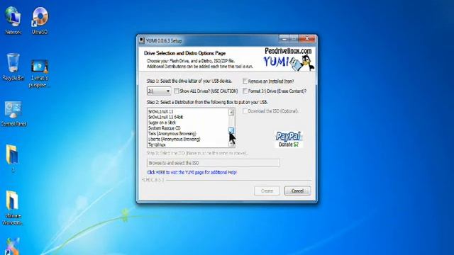Click the distribution list scrollbar thumb

(231, 130)
